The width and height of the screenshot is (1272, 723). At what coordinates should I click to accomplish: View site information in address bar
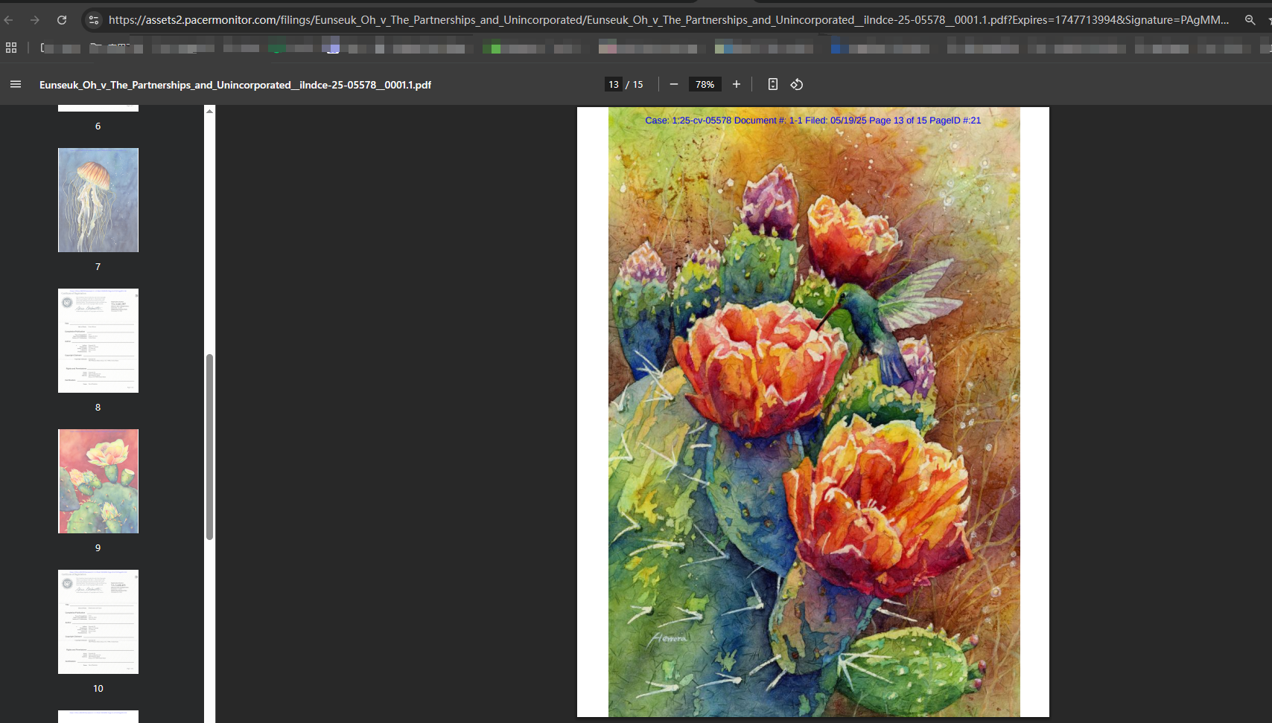(x=94, y=20)
